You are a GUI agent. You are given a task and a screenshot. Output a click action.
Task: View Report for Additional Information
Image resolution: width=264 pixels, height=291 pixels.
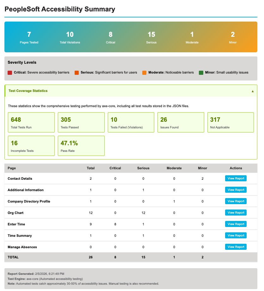coord(236,190)
